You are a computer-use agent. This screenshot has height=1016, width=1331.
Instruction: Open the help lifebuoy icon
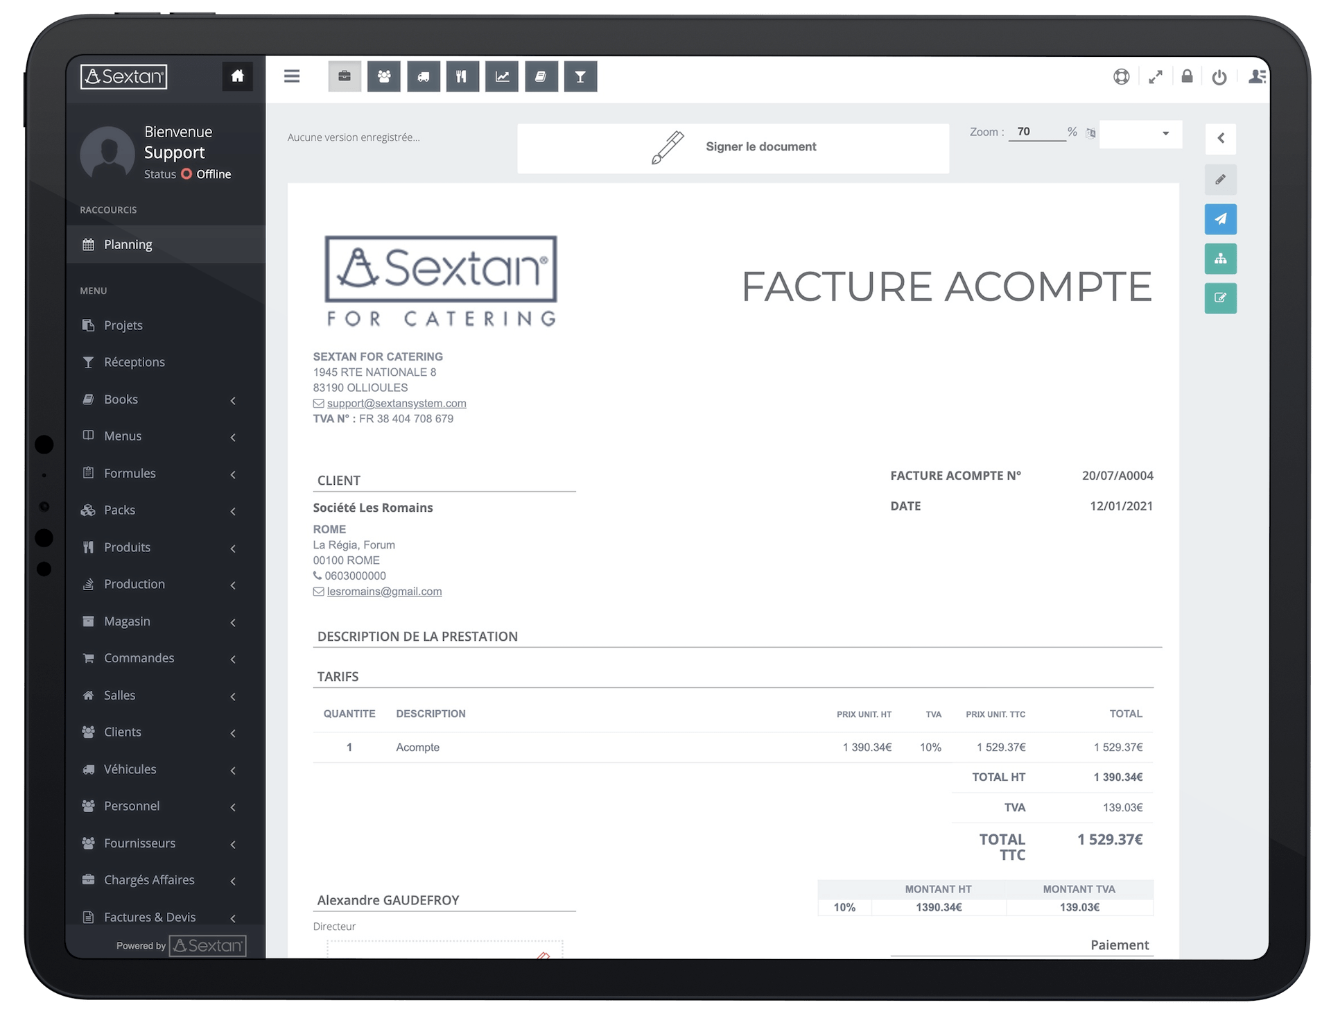point(1122,76)
